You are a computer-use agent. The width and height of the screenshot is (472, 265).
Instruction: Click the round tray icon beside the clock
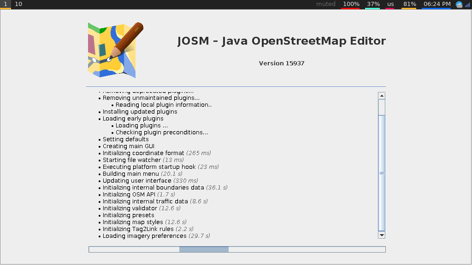coord(459,5)
